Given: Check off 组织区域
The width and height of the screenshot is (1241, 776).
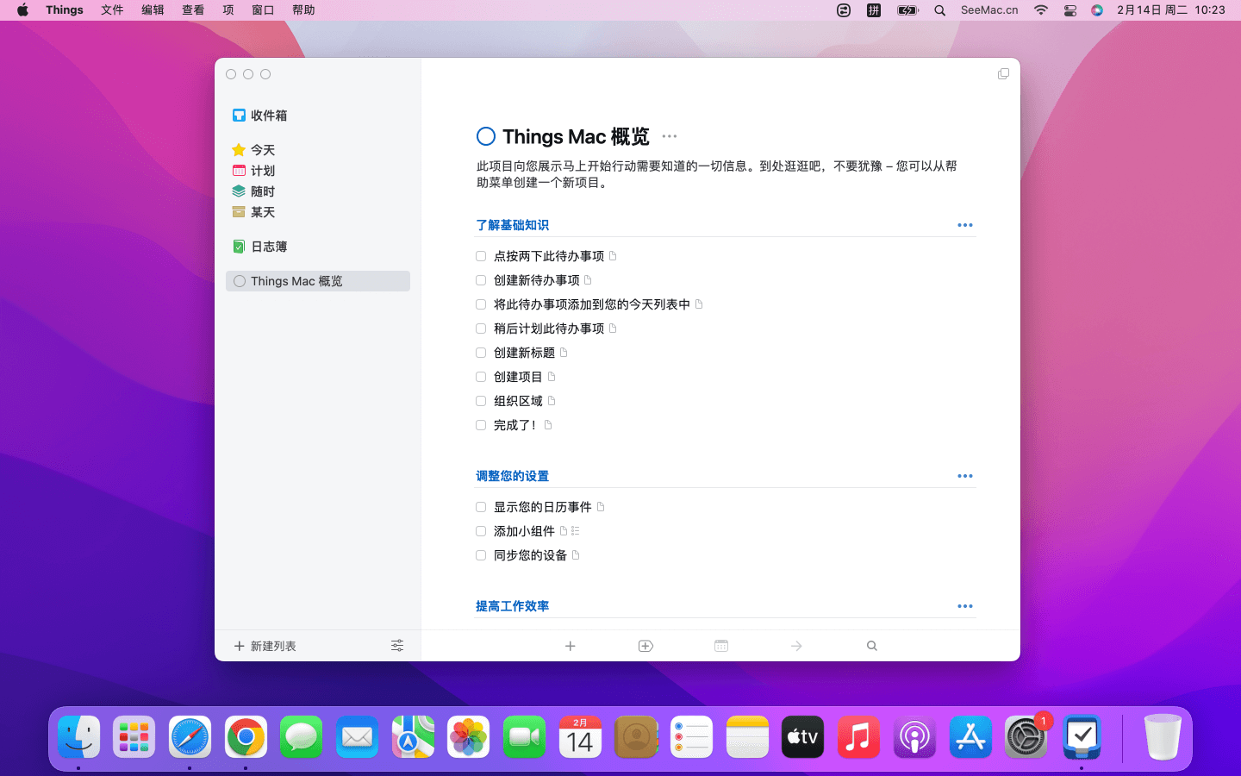Looking at the screenshot, I should (x=481, y=401).
